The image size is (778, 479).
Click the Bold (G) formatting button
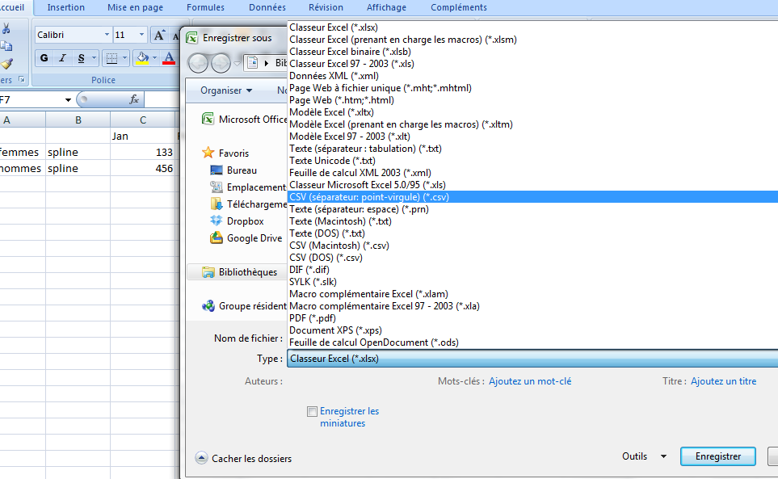click(44, 58)
